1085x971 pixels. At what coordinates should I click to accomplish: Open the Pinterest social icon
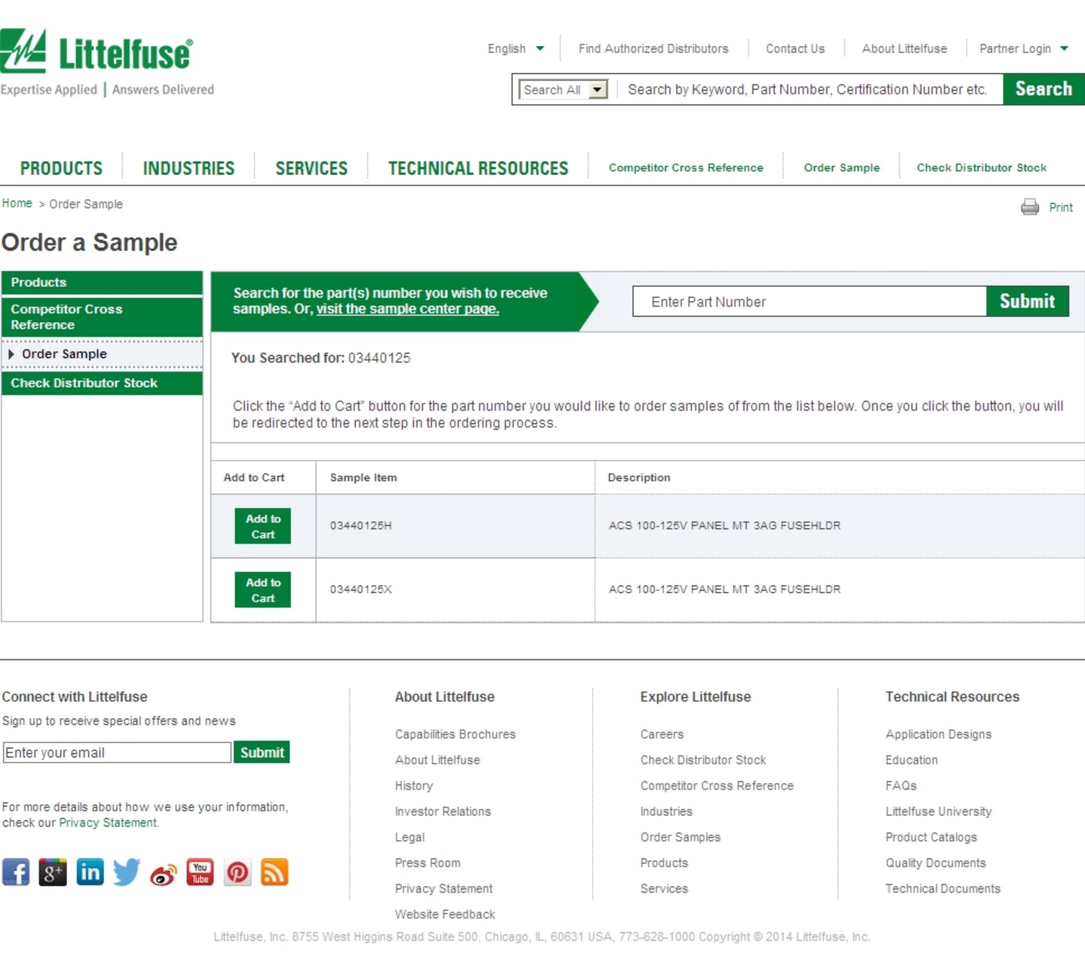[x=237, y=872]
